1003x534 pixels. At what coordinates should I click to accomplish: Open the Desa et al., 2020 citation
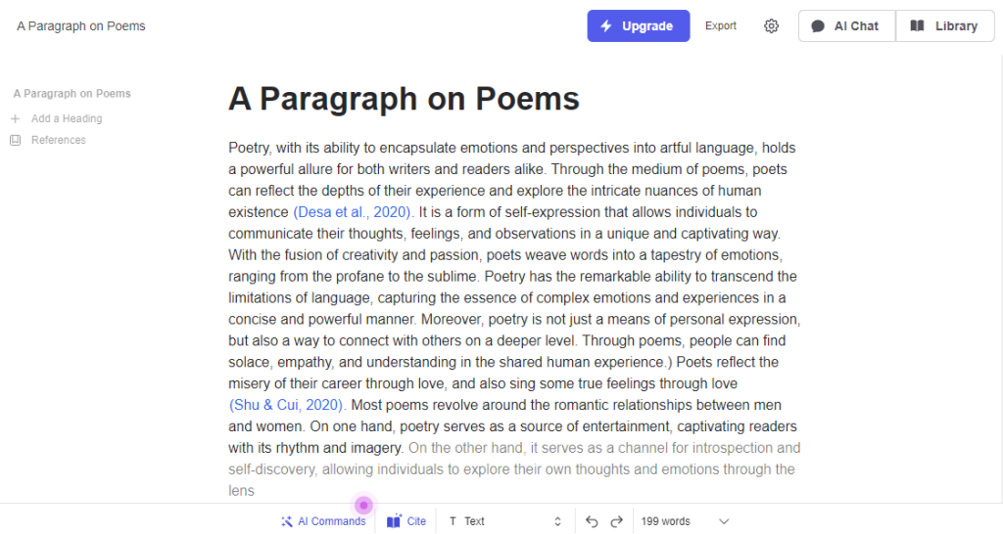coord(353,212)
